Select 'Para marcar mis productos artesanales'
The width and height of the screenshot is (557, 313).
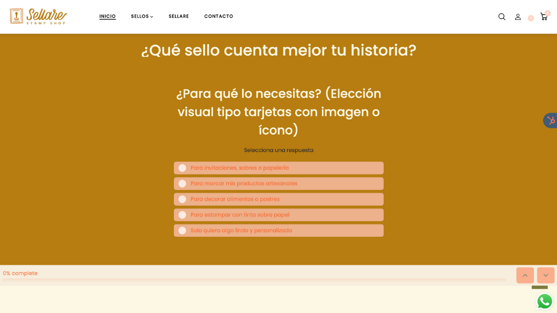[x=278, y=184]
